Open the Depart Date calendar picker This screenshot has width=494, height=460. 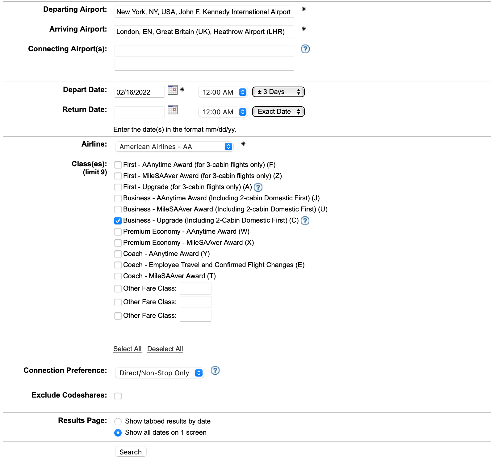click(x=173, y=90)
